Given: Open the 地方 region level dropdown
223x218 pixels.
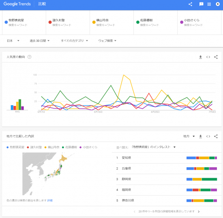Looking at the screenshot, I should (189, 136).
